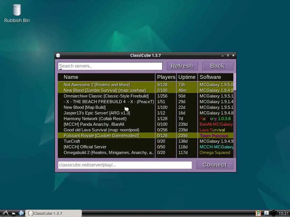Viewport: 290px width, 217px height.
Task: Sort by the Uptime column header
Action: tap(187, 77)
